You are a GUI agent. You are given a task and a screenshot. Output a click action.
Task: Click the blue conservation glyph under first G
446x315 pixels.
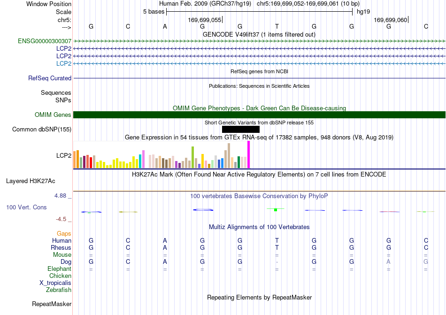91,212
